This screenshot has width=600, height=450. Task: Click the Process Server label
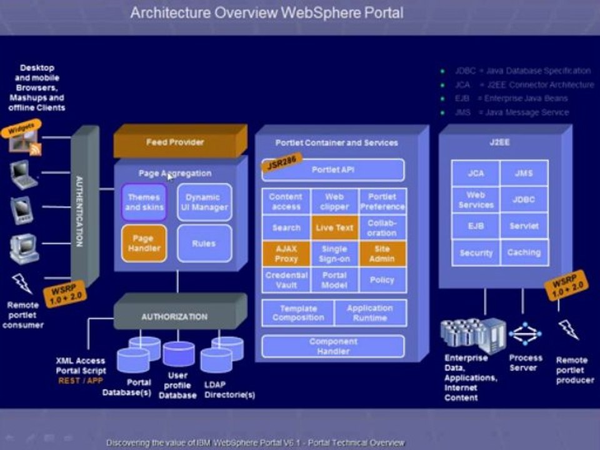click(526, 362)
